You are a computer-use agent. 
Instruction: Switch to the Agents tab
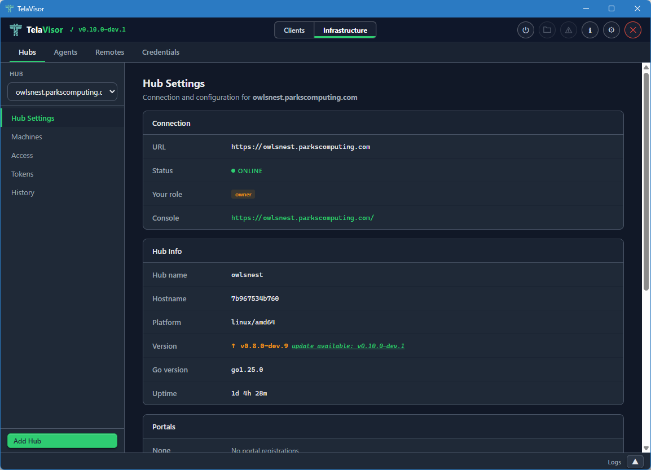(65, 52)
